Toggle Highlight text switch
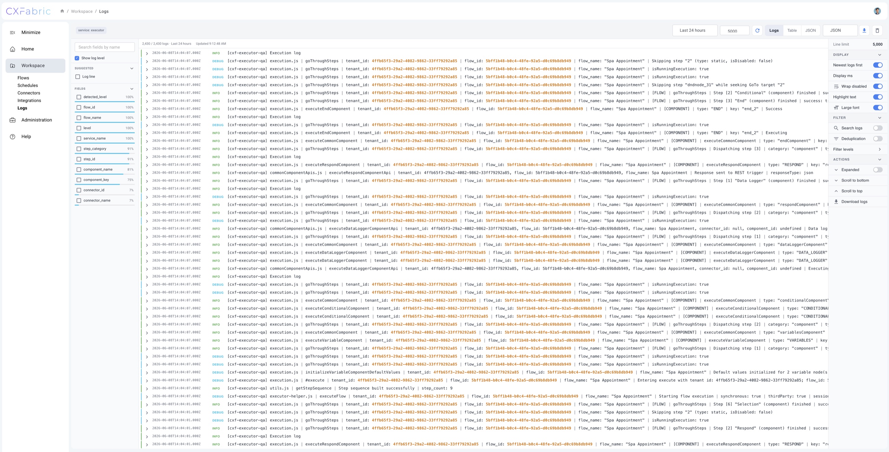 [878, 97]
